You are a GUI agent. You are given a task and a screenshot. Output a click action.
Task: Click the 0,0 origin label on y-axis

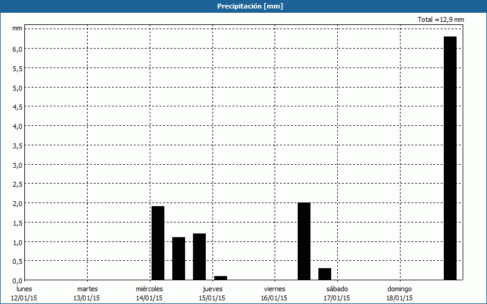click(17, 281)
